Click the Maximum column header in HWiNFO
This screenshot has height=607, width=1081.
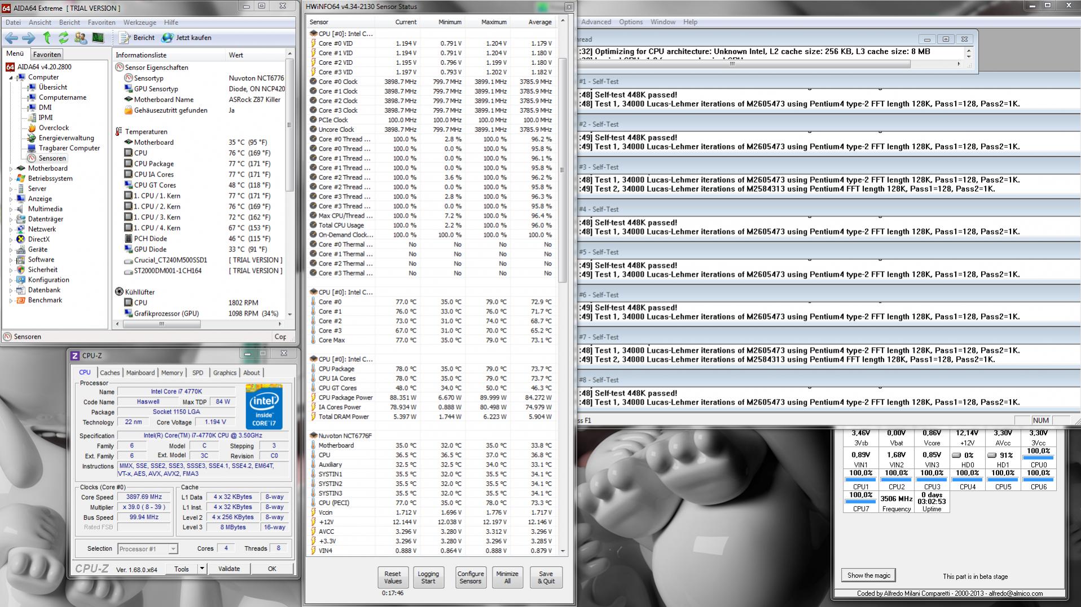point(494,22)
